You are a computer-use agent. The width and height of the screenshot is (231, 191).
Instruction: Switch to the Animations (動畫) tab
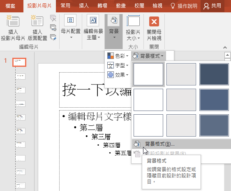coord(121,6)
